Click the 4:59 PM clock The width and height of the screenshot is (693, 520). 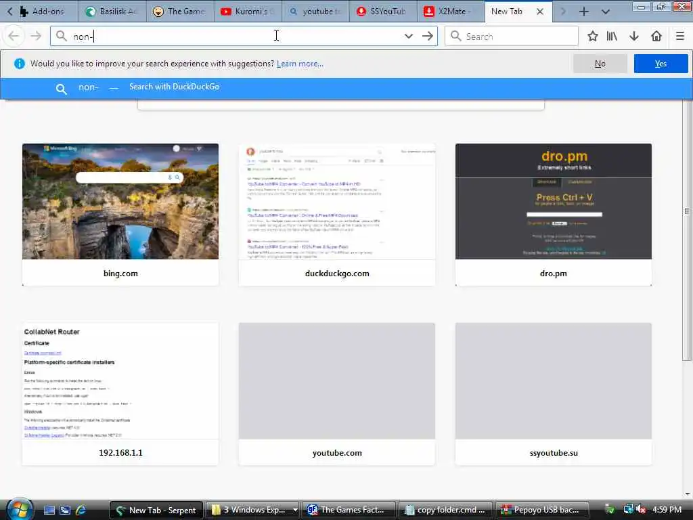(667, 510)
